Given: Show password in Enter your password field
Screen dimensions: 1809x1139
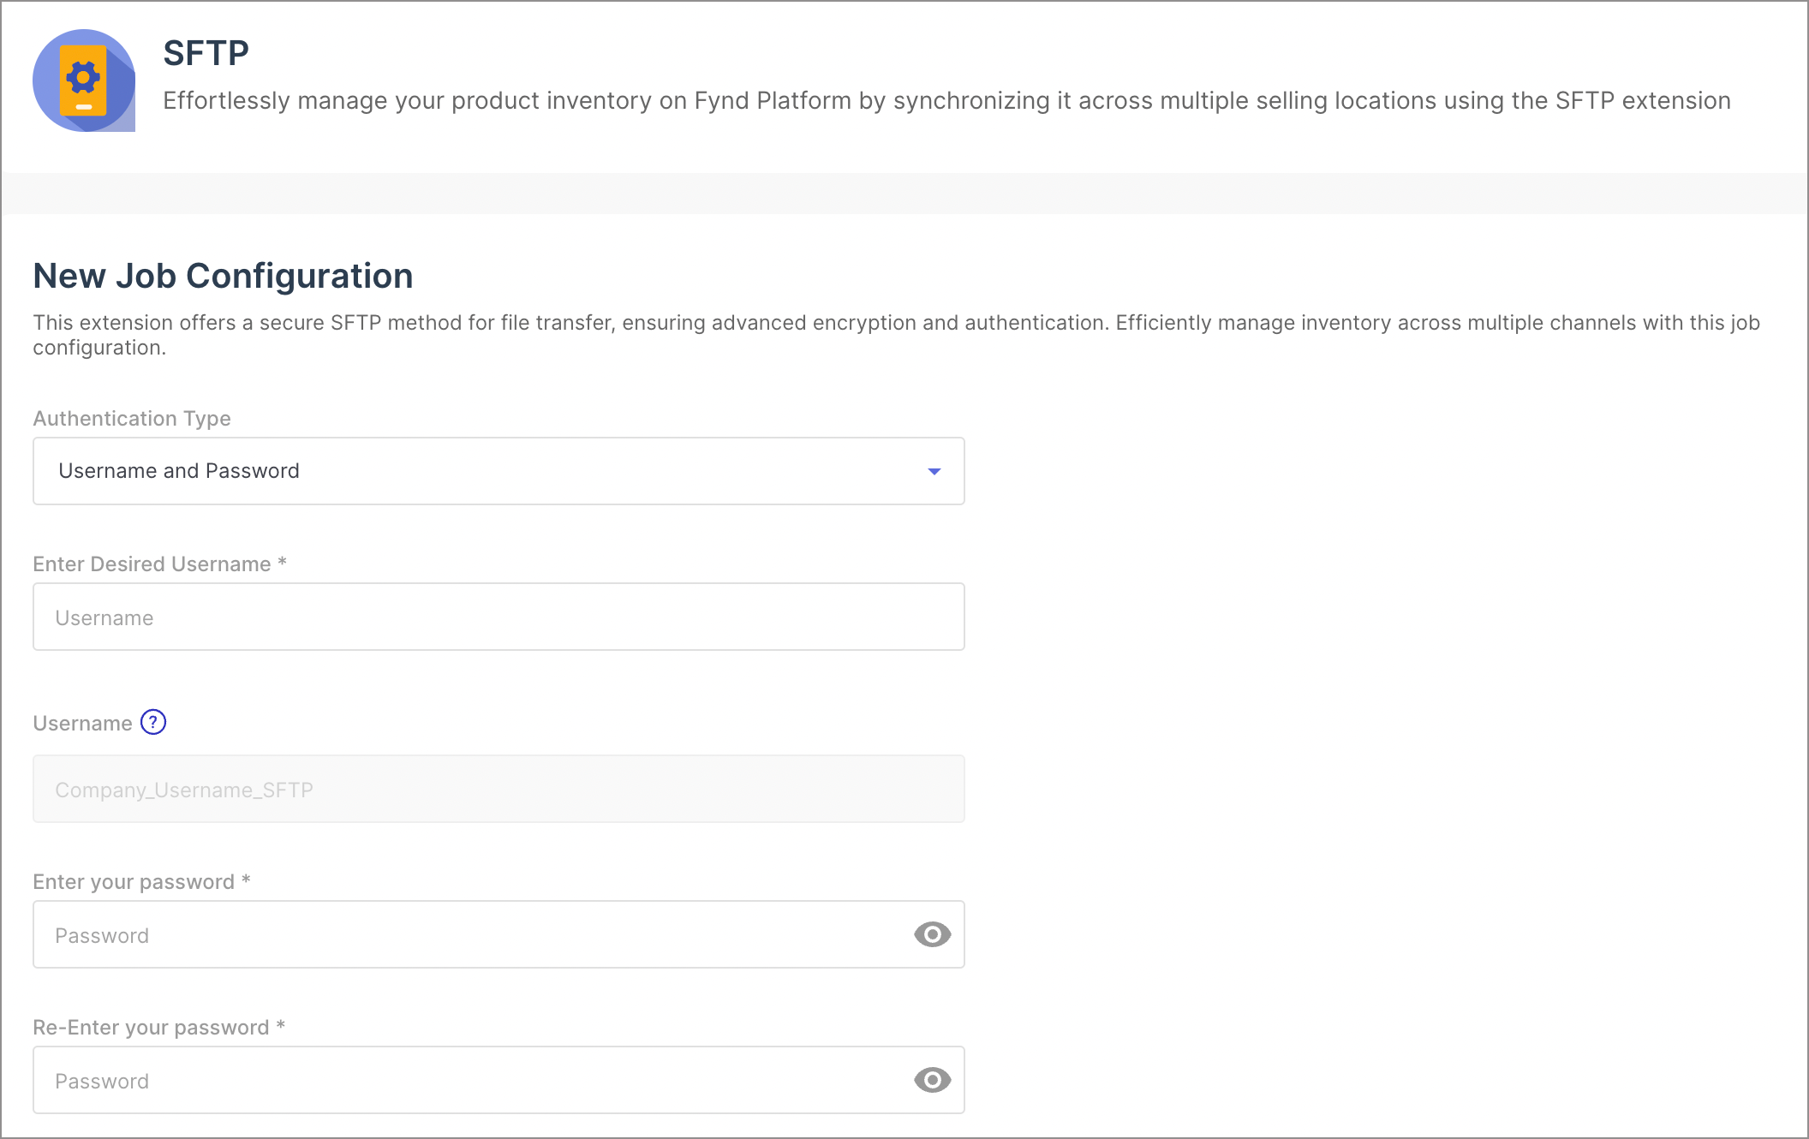Looking at the screenshot, I should click(x=932, y=934).
